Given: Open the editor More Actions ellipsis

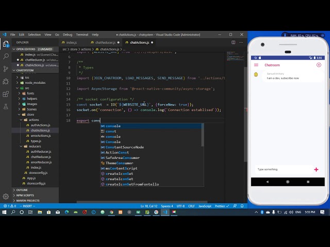Looking at the screenshot, I should point(241,42).
